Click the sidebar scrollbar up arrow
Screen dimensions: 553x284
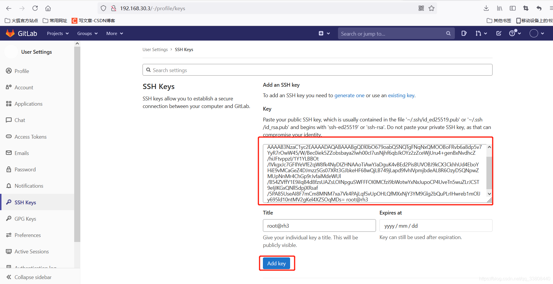pos(77,43)
